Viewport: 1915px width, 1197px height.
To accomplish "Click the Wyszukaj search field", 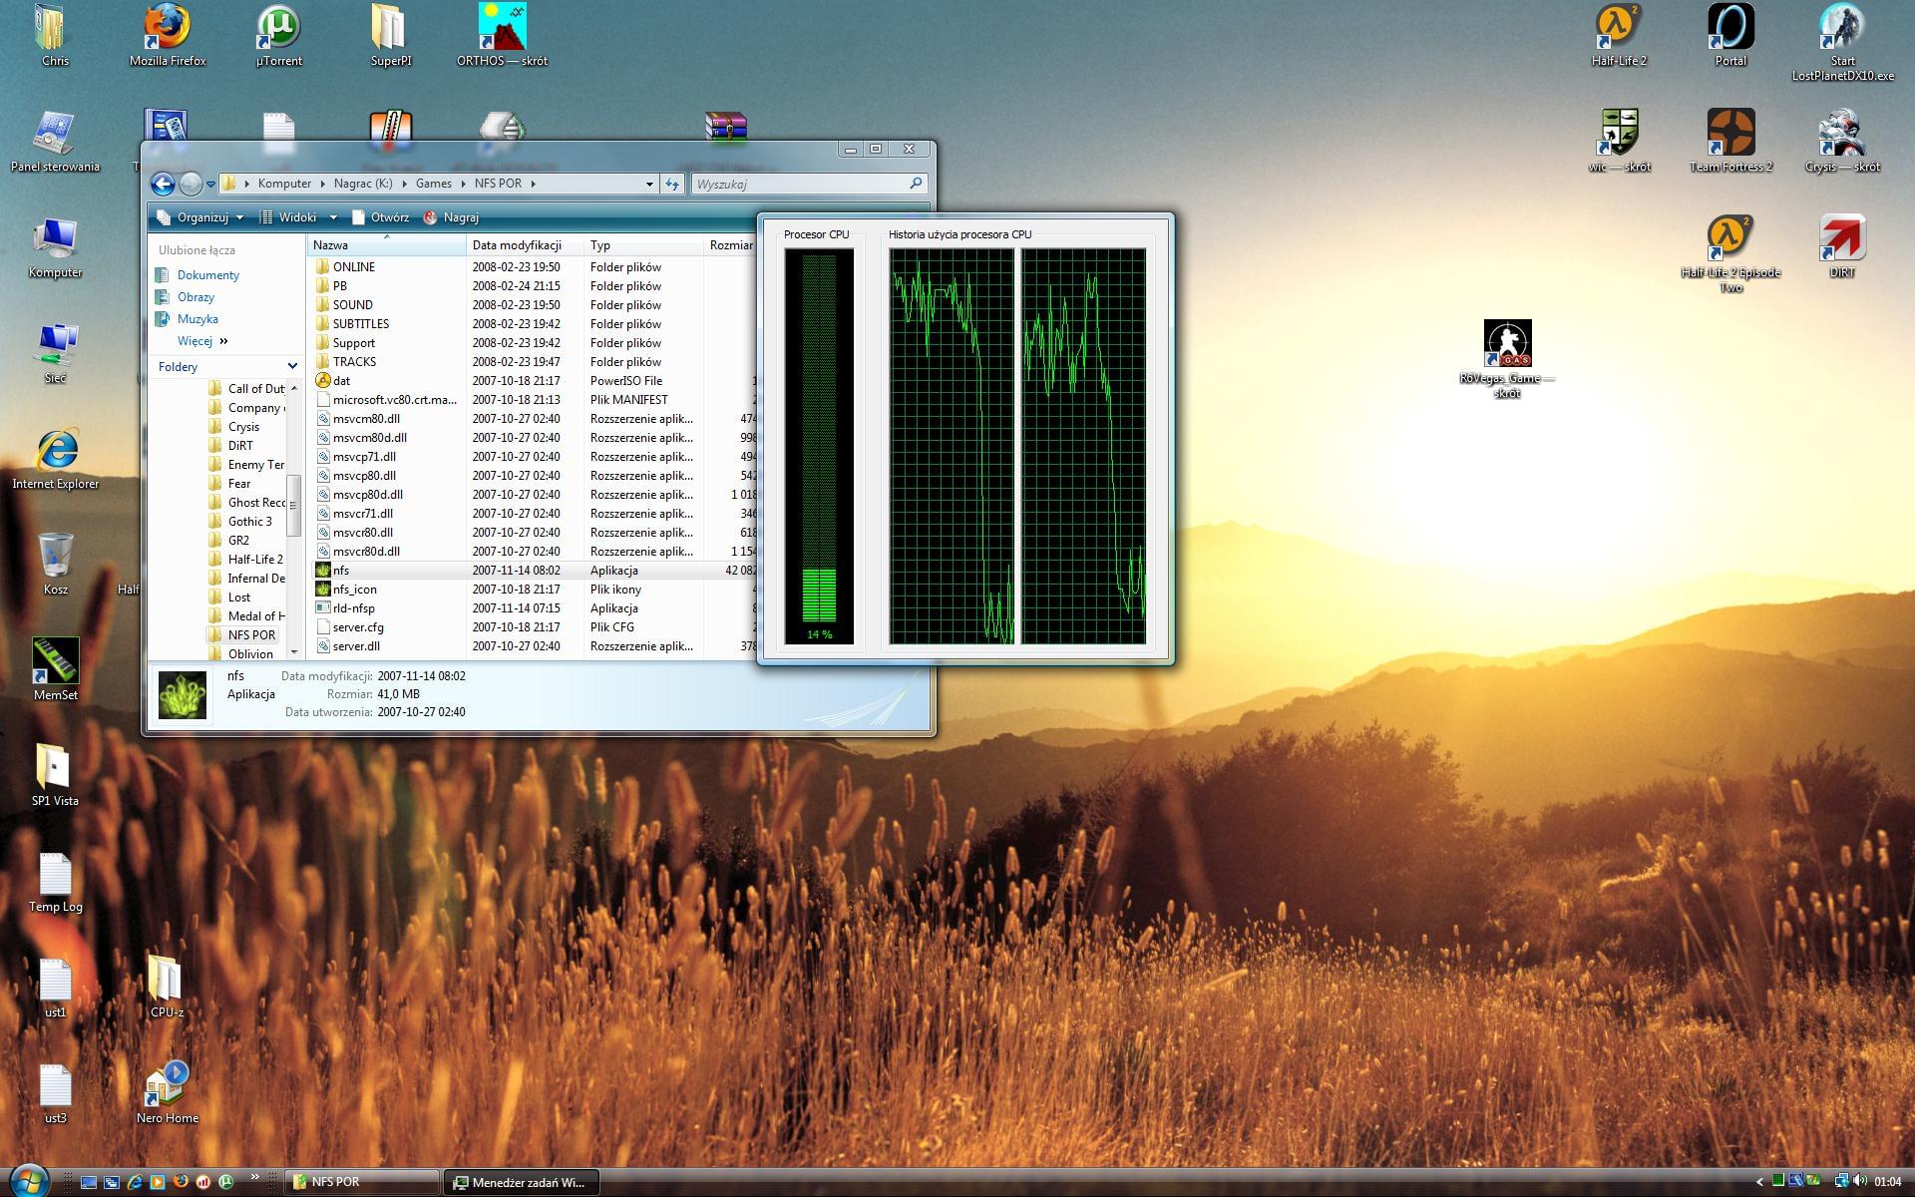I will [x=798, y=184].
